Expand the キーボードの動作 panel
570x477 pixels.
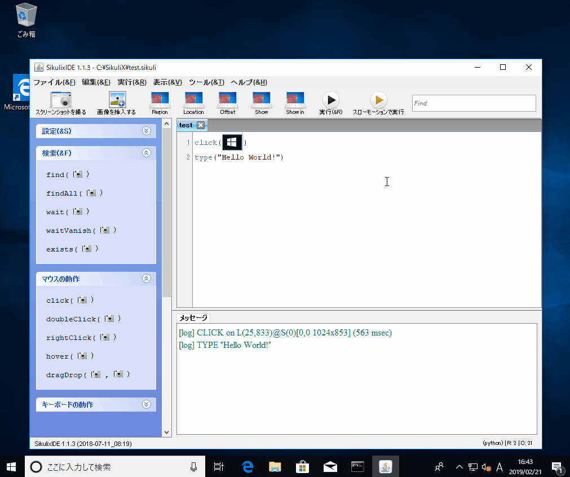click(146, 404)
